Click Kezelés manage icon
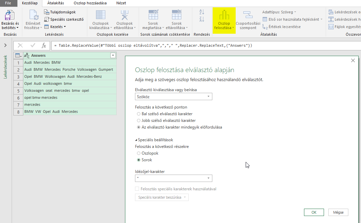The width and height of the screenshot is (361, 223). (46, 27)
